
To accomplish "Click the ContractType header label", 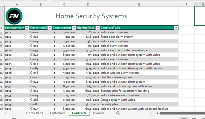I will coord(110,28).
